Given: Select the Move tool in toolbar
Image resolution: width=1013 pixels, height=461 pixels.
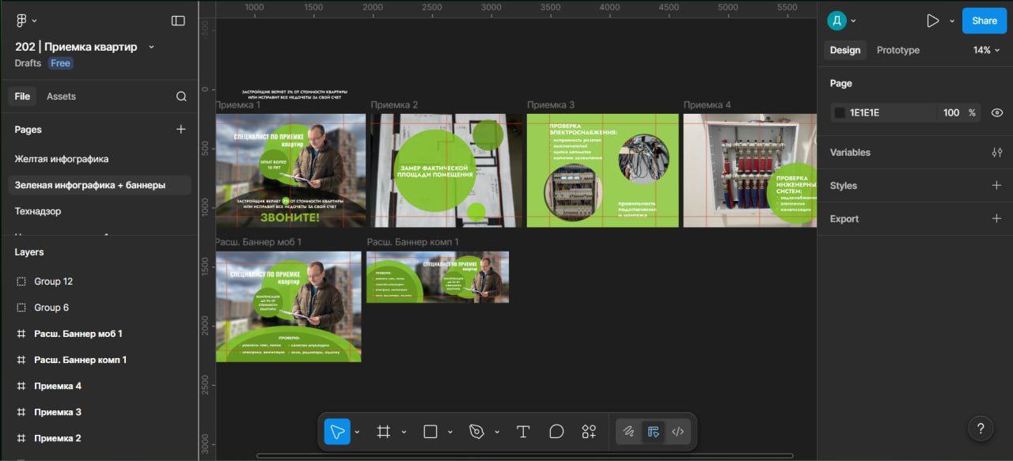Looking at the screenshot, I should point(337,432).
